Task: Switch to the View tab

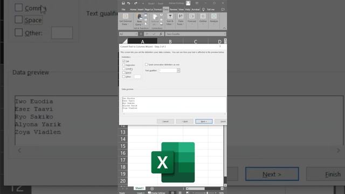Action: pos(181,10)
